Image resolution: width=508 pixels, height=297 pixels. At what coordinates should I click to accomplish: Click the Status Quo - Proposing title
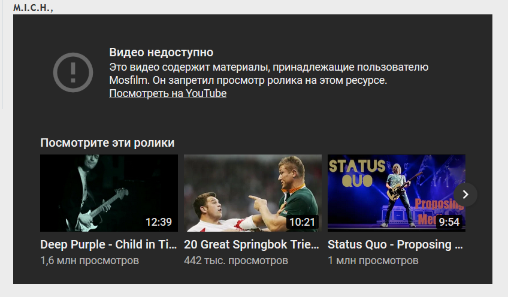click(x=395, y=244)
